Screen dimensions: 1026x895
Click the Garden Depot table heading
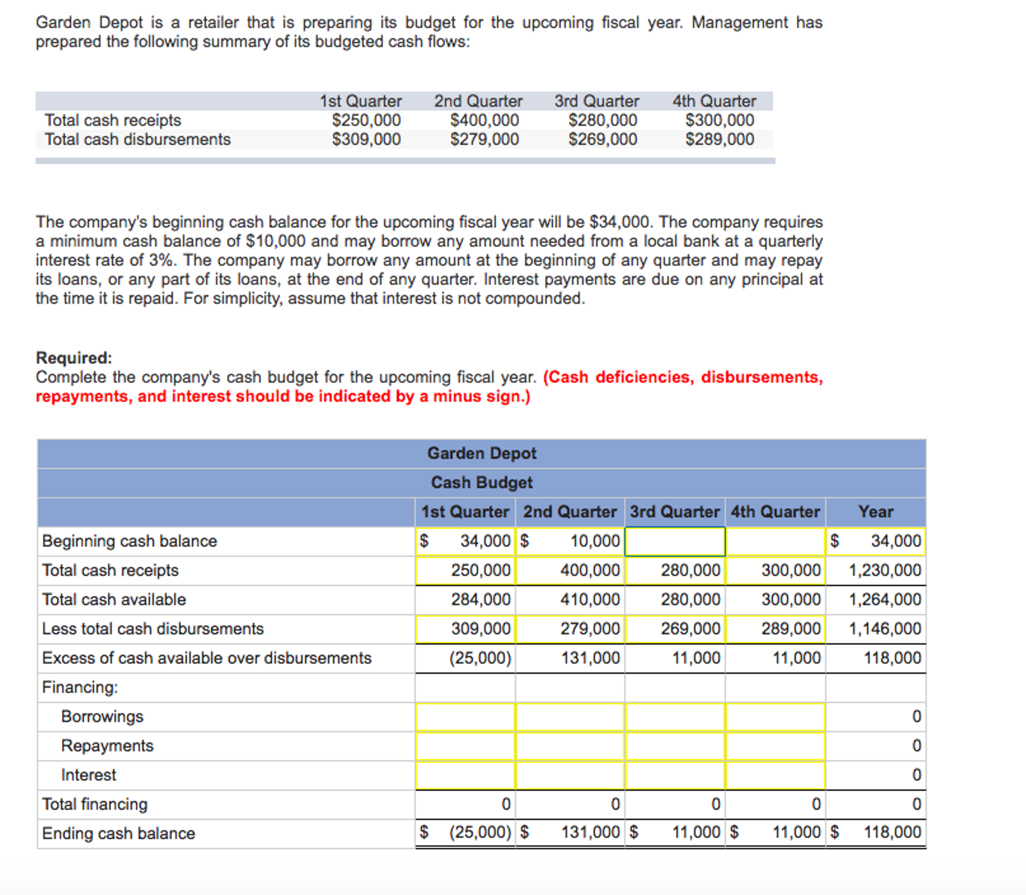[x=481, y=453]
